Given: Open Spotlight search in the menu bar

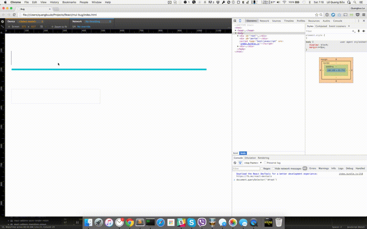Looking at the screenshot, I should (355, 2).
